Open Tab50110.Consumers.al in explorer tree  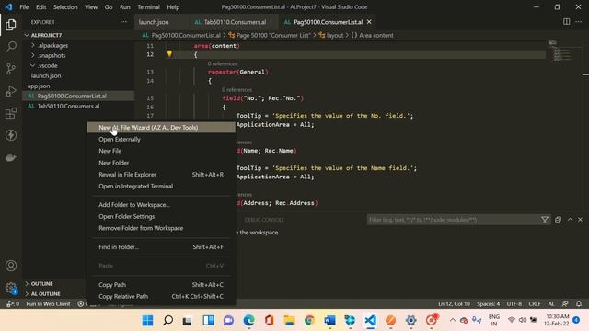pyautogui.click(x=78, y=107)
